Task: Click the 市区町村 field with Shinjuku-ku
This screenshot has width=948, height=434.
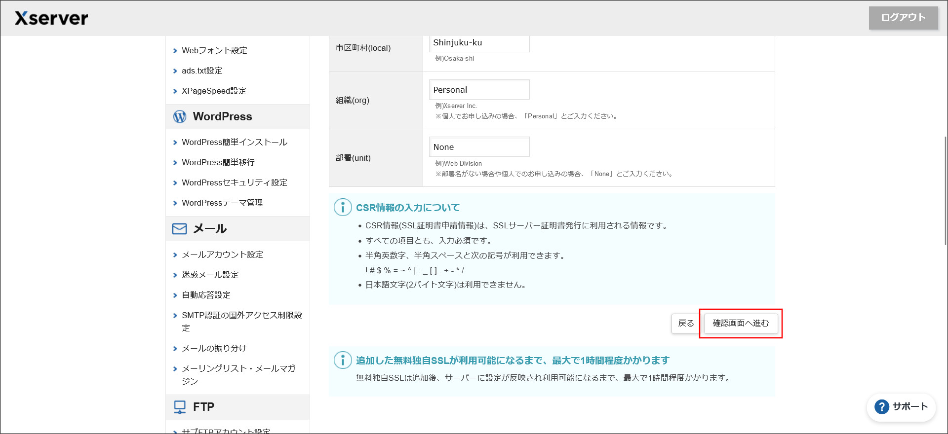Action: (479, 43)
